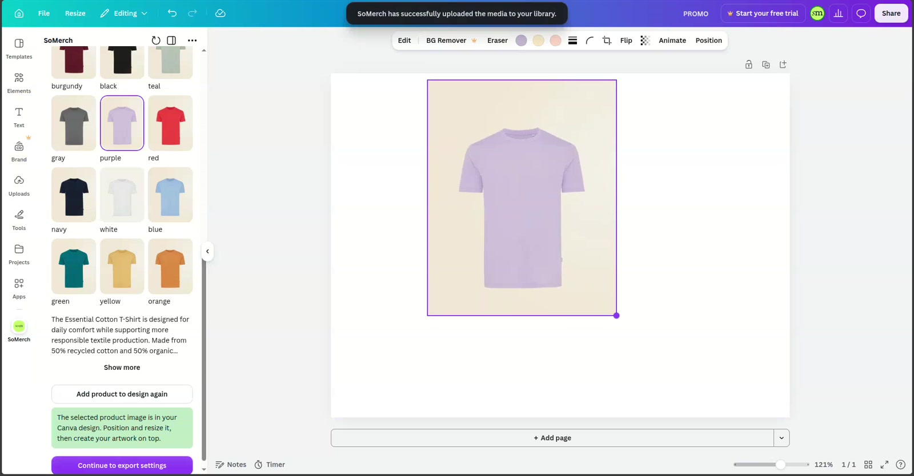The width and height of the screenshot is (914, 476).
Task: Open SoMerch more options menu
Action: [193, 41]
